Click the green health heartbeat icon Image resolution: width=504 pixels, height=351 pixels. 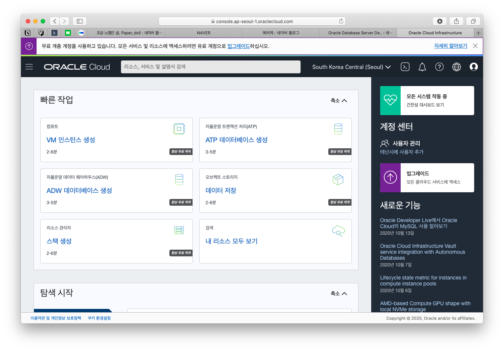390,101
